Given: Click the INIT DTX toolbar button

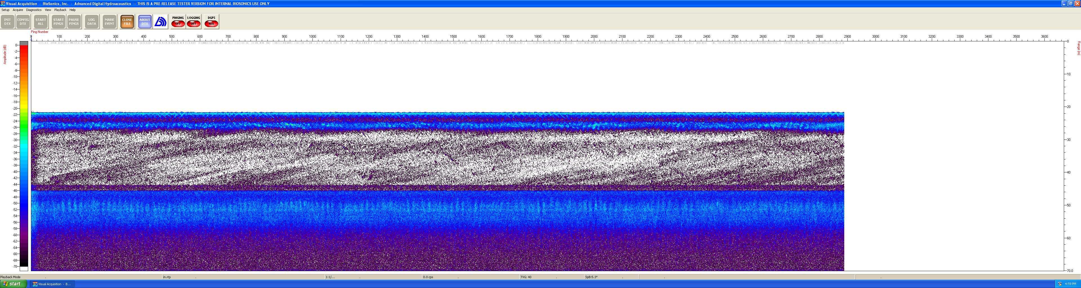Looking at the screenshot, I should pyautogui.click(x=8, y=22).
